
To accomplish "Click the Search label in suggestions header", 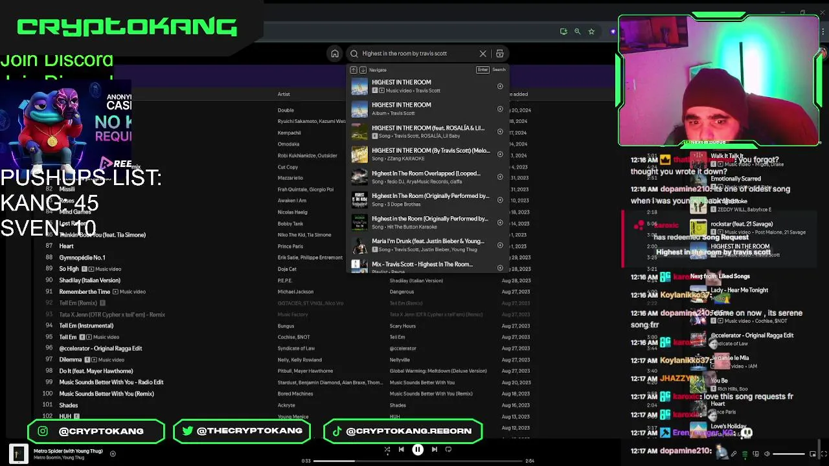I will point(499,70).
